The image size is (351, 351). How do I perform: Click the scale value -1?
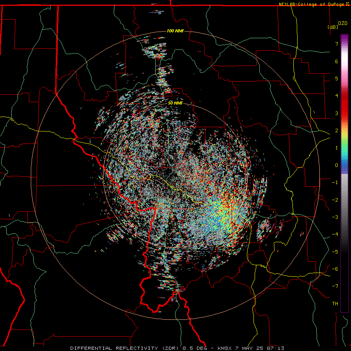(x=335, y=183)
